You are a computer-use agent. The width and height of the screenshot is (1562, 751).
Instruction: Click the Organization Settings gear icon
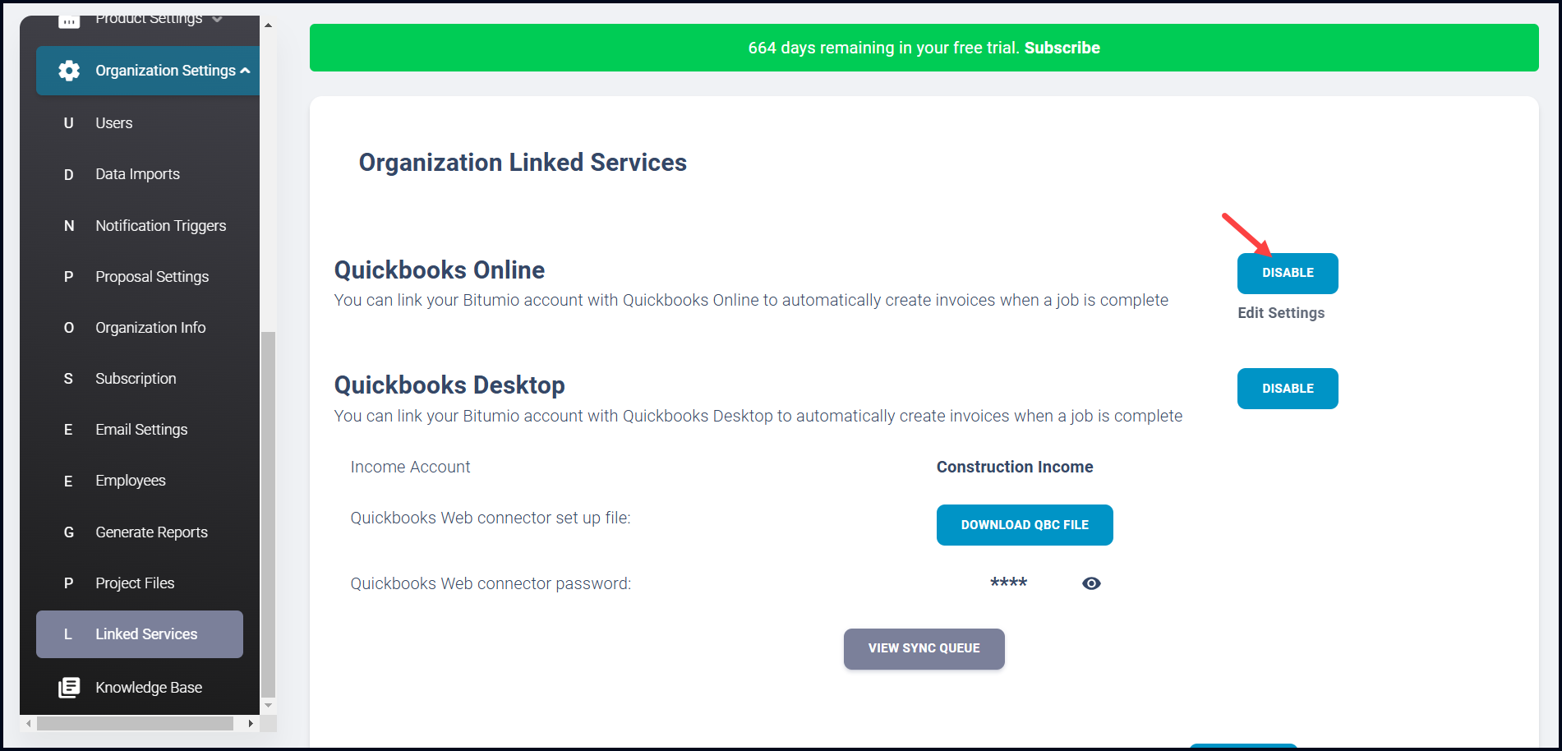click(x=69, y=71)
